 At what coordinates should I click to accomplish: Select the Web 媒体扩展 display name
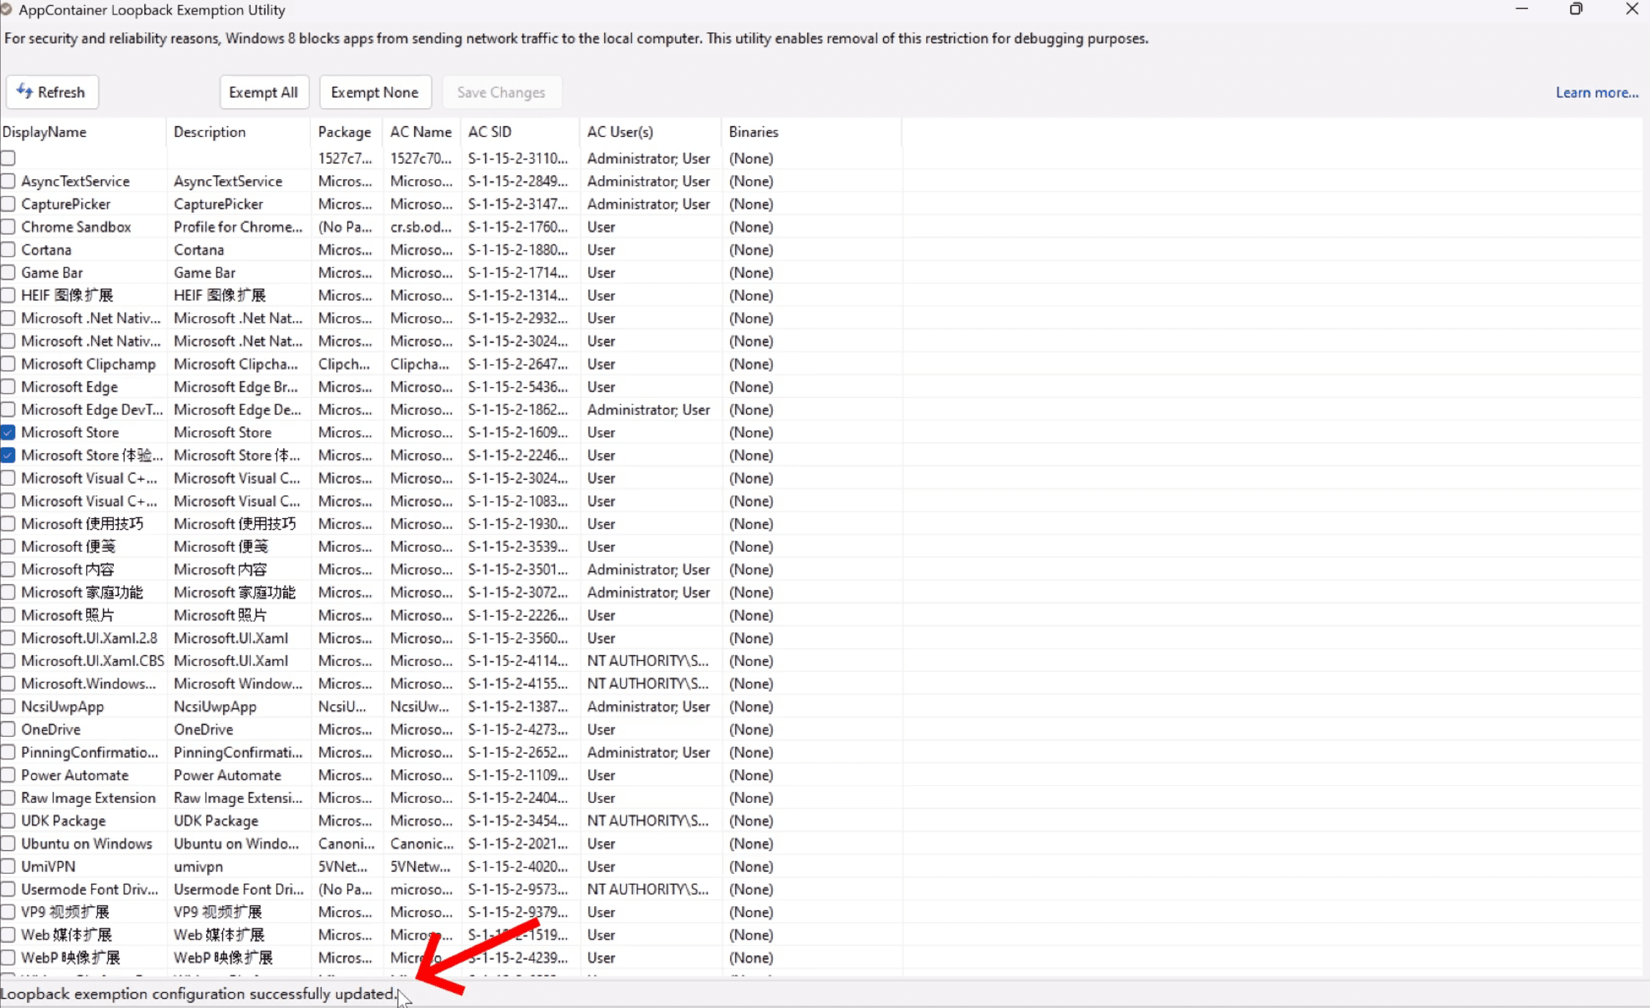[67, 935]
